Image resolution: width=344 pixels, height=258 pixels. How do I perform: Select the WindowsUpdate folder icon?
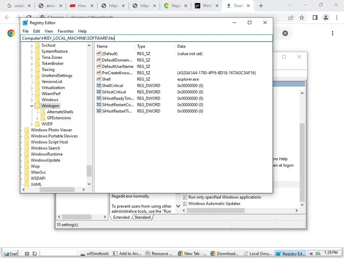coord(27,160)
